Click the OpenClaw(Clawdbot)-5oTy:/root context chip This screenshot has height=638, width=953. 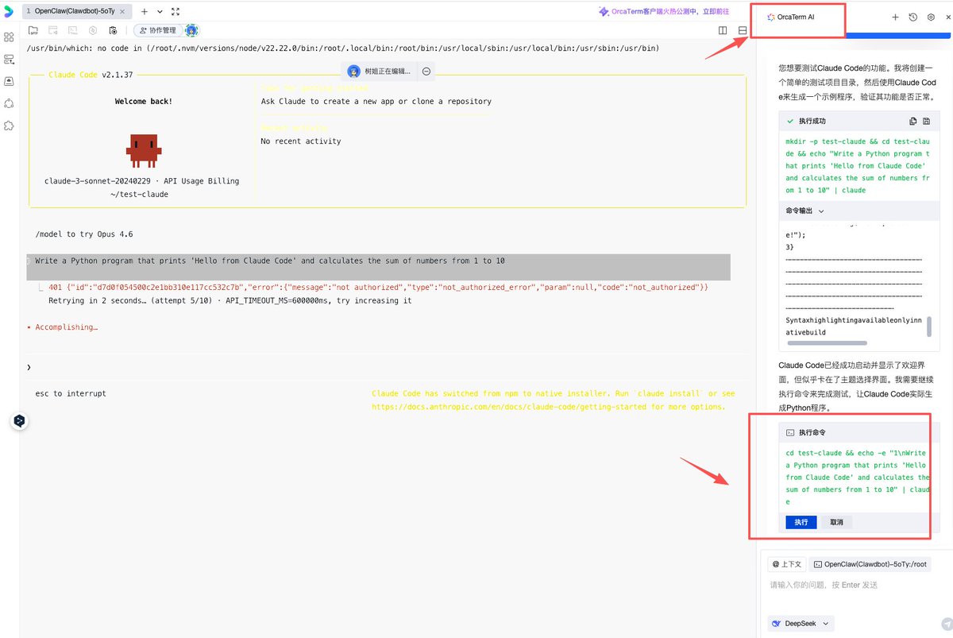click(x=870, y=564)
